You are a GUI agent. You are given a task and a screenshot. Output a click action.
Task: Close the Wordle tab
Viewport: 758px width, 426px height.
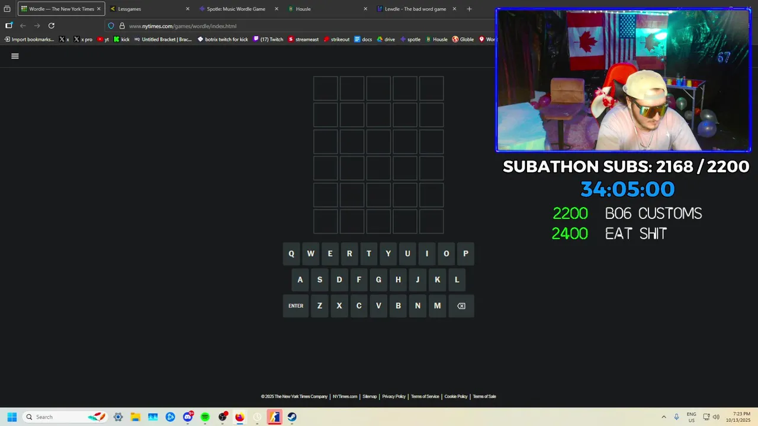point(98,9)
